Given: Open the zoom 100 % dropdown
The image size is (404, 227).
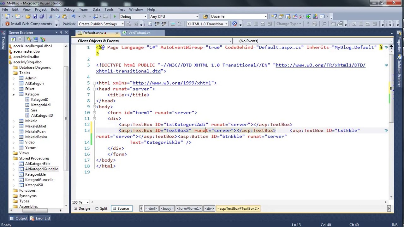Looking at the screenshot, I should (87, 202).
